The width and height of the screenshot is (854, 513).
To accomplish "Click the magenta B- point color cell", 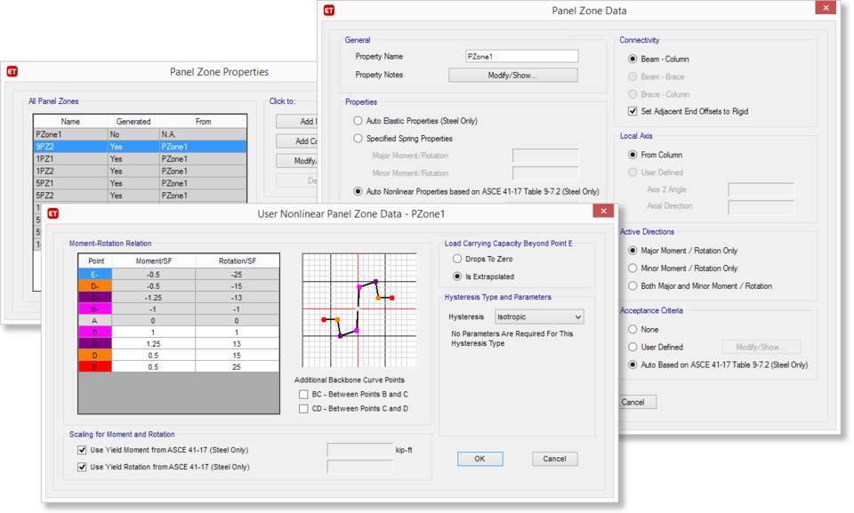I will tap(95, 309).
